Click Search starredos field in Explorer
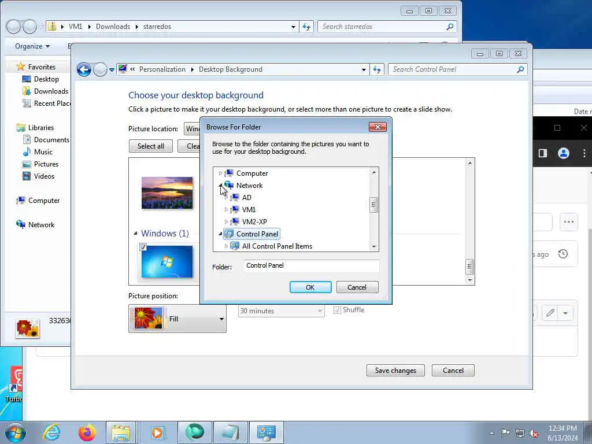 tap(387, 27)
